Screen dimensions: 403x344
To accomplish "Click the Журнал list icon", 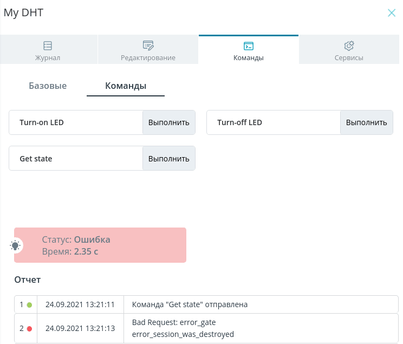I will (48, 46).
